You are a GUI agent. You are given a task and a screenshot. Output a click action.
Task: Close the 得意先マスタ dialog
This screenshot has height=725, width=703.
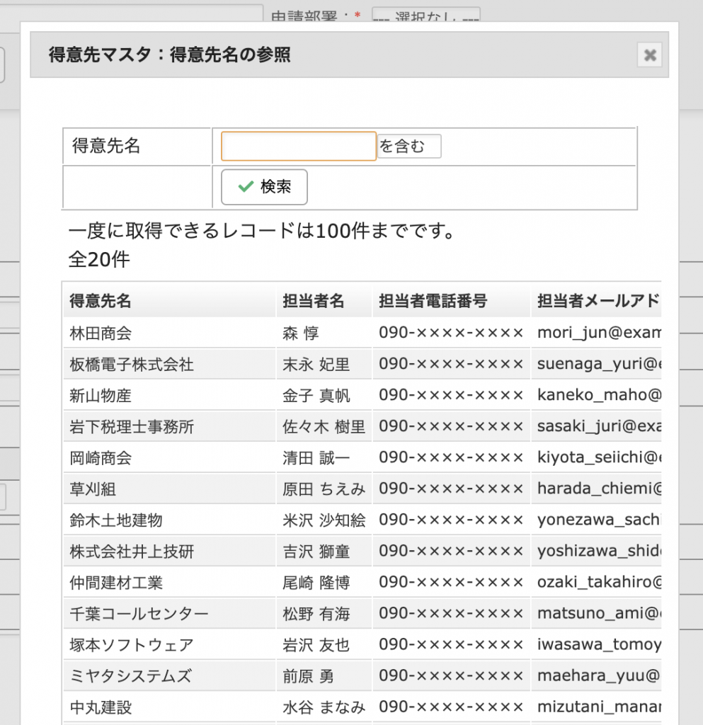[650, 55]
